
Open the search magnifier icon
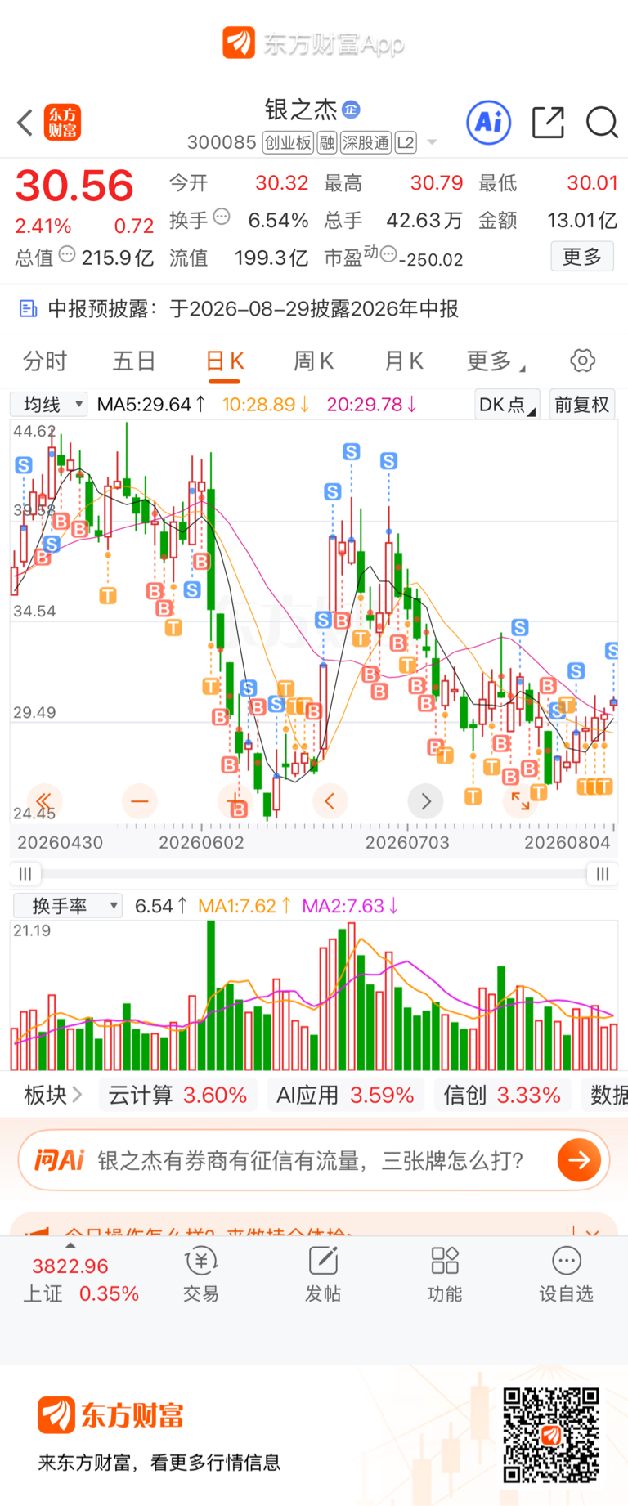coord(602,123)
